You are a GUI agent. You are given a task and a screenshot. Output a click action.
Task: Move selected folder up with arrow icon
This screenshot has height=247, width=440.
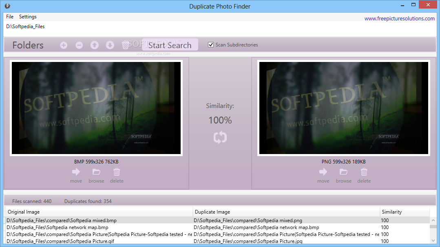point(95,45)
